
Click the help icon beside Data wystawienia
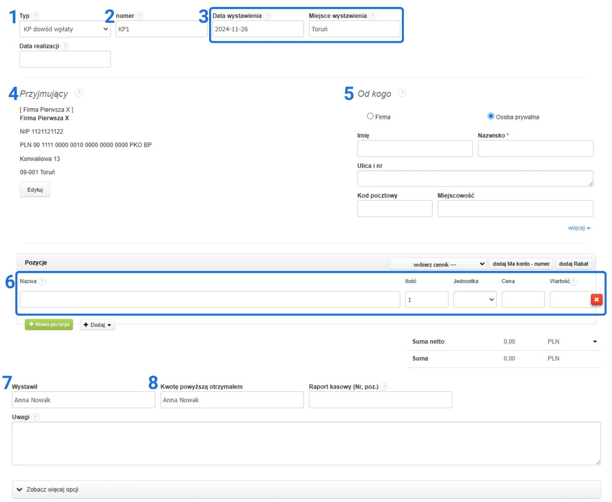click(x=267, y=16)
